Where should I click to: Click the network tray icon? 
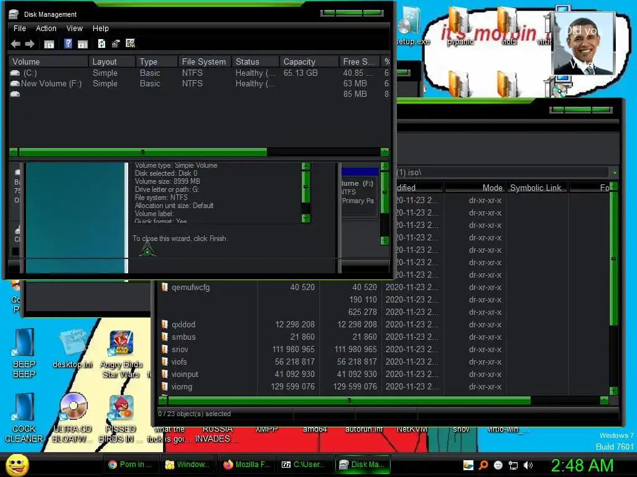pyautogui.click(x=513, y=465)
